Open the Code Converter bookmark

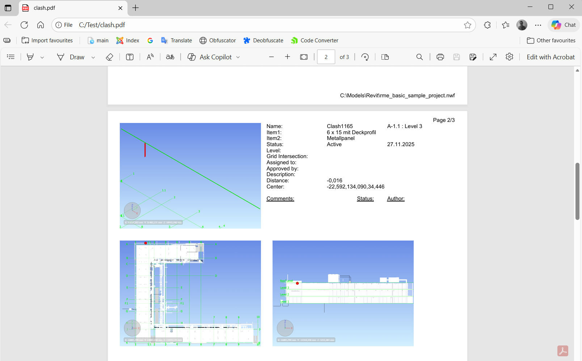315,41
